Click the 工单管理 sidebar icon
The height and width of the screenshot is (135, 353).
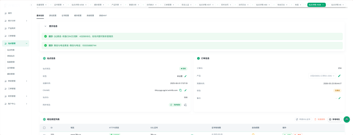click(x=6, y=89)
